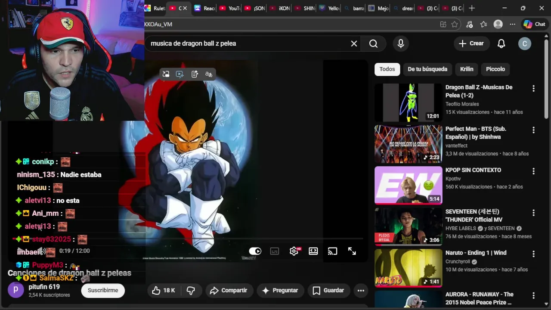Start voice search with microphone icon

(401, 43)
